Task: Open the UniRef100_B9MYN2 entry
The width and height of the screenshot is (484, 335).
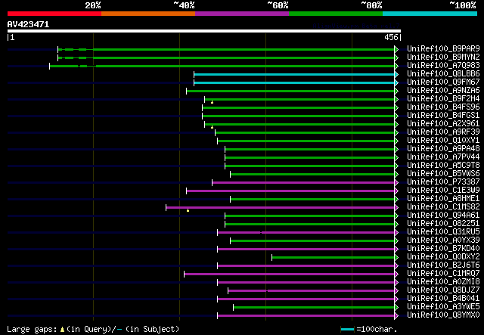Action: point(443,57)
